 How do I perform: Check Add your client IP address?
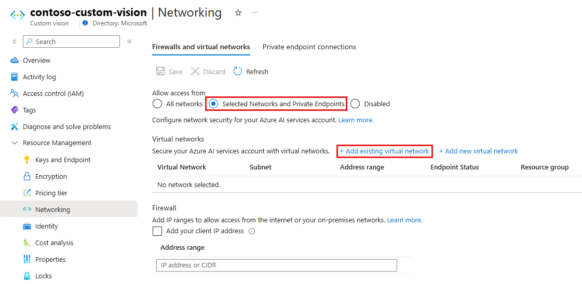[157, 231]
